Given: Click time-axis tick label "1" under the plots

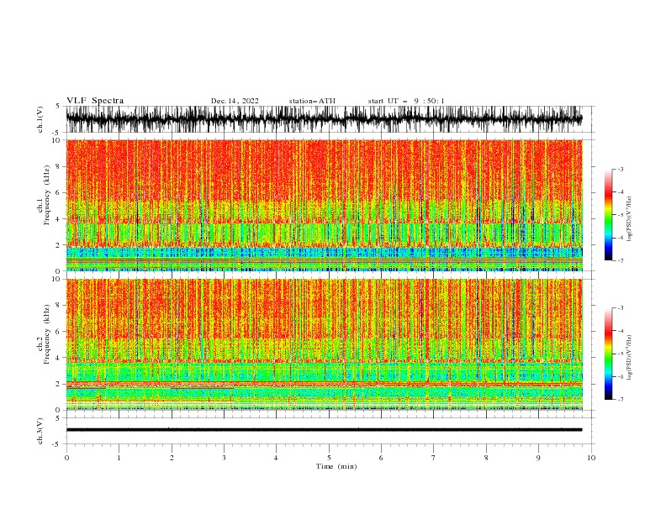Looking at the screenshot, I should pyautogui.click(x=119, y=458).
